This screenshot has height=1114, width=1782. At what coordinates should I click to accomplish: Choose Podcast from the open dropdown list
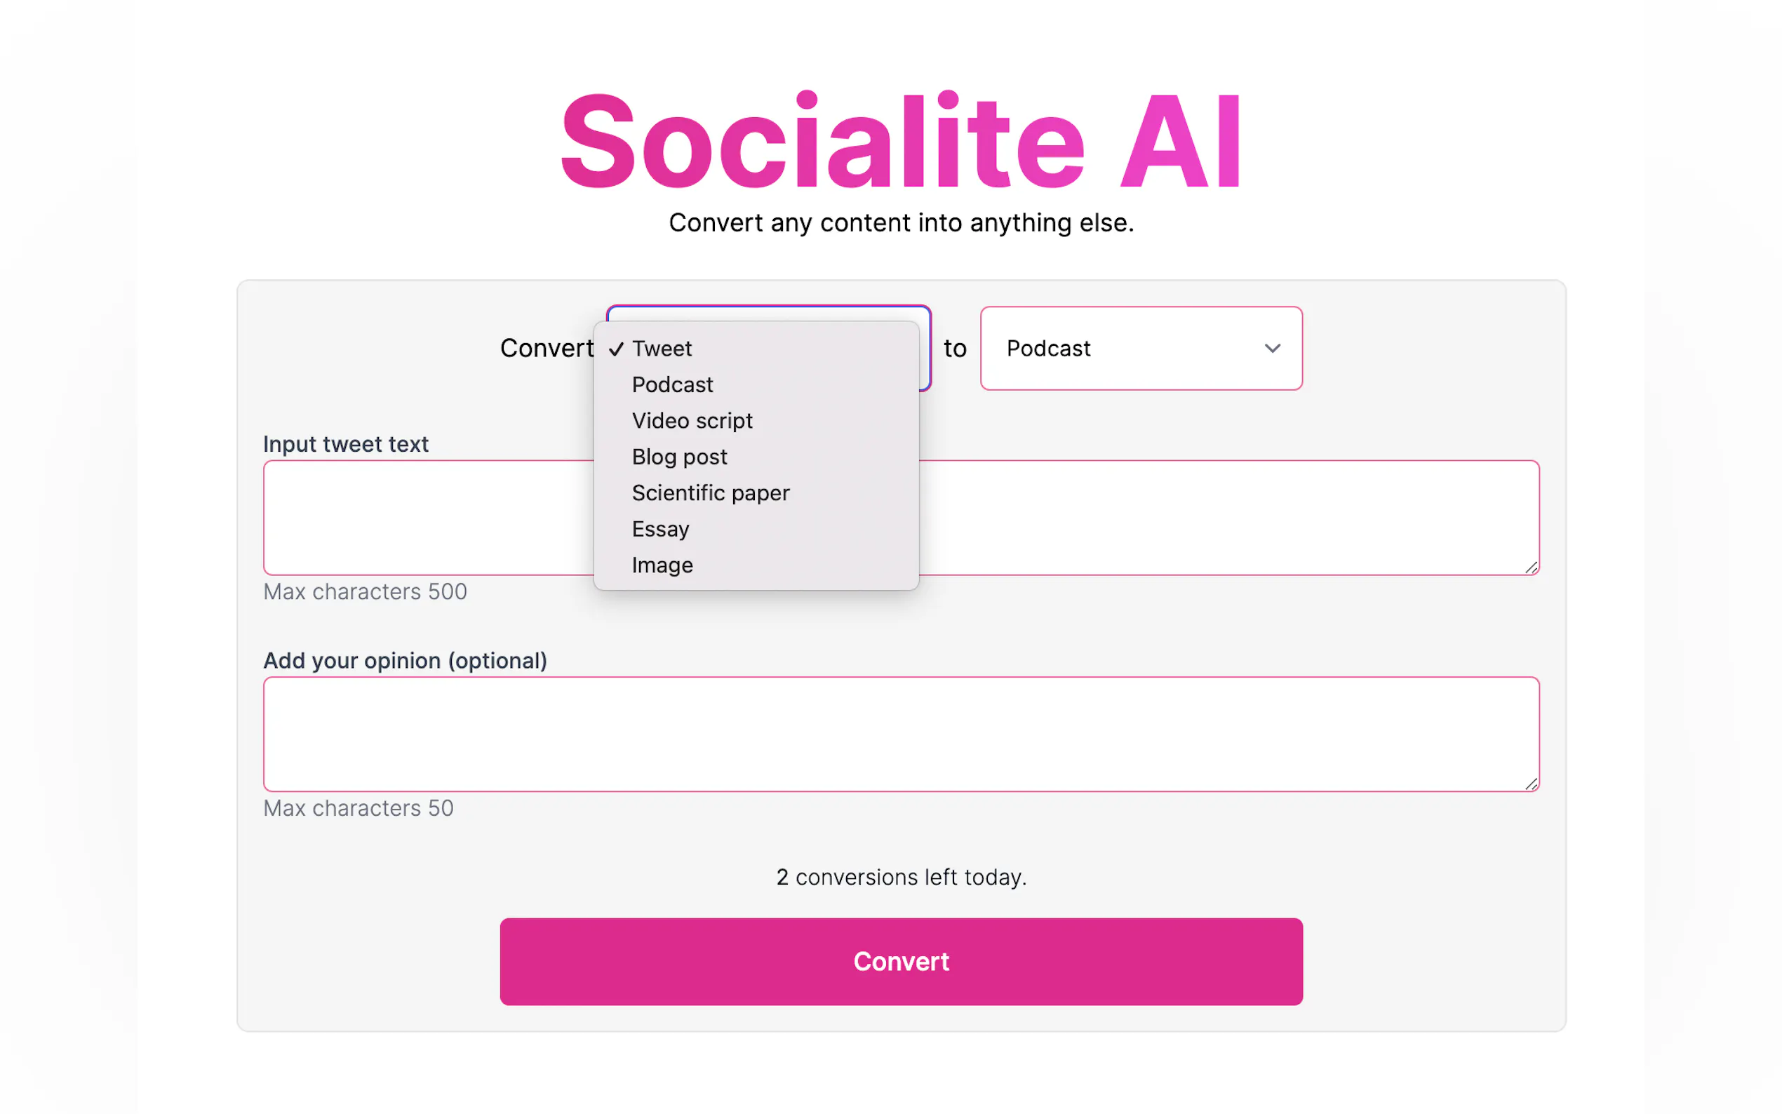coord(672,384)
